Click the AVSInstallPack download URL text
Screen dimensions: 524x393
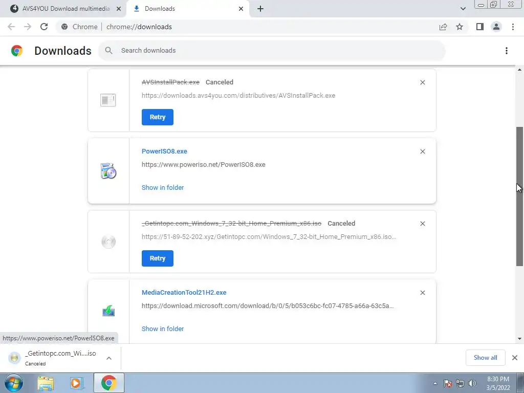238,96
